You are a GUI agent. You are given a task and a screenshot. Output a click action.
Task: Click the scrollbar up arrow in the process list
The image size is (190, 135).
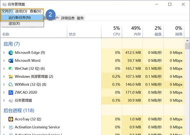pos(187,41)
